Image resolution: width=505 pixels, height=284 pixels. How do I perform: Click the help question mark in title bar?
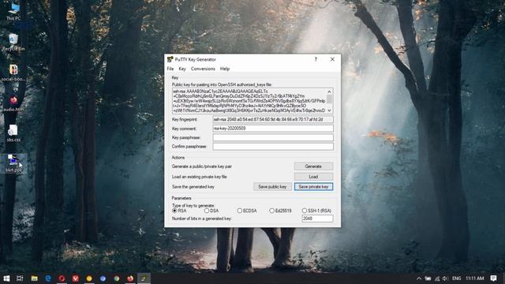click(x=316, y=59)
